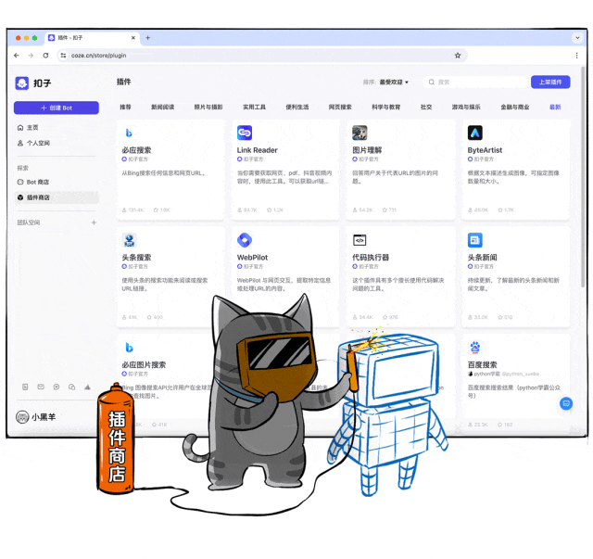Screen dimensions: 593x559
Task: Open the WebPilot plugin title
Action: pos(252,258)
